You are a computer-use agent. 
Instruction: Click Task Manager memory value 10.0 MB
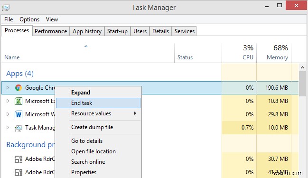point(278,128)
